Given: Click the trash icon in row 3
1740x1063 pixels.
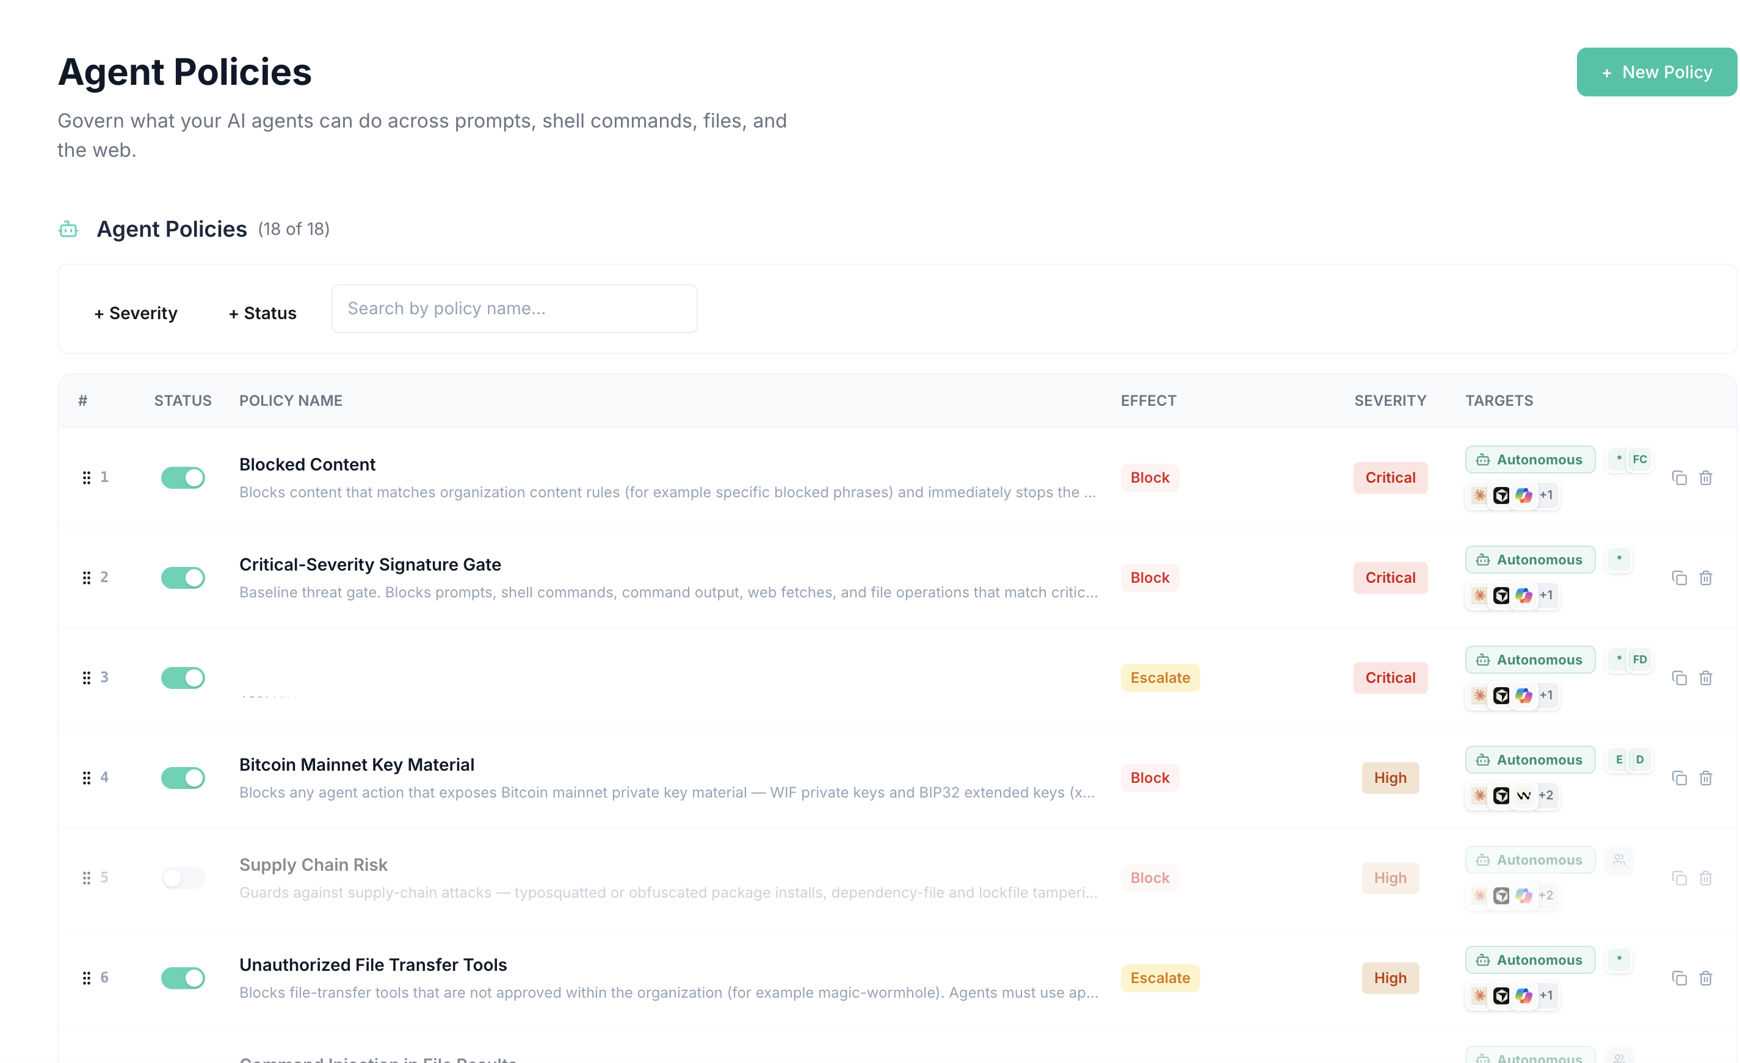Looking at the screenshot, I should 1705,679.
